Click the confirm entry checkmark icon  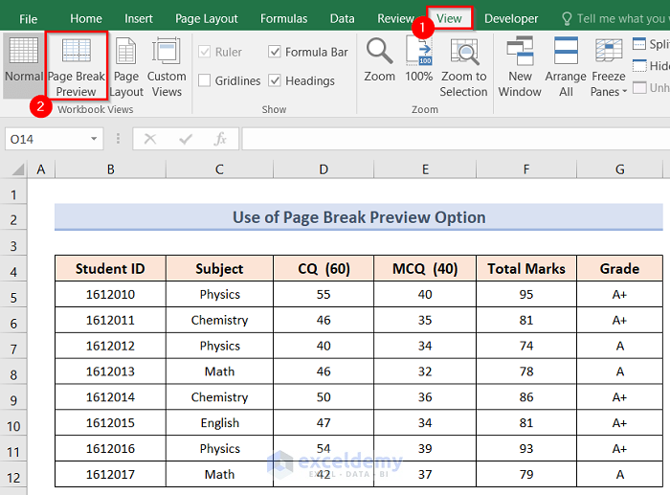[x=186, y=139]
